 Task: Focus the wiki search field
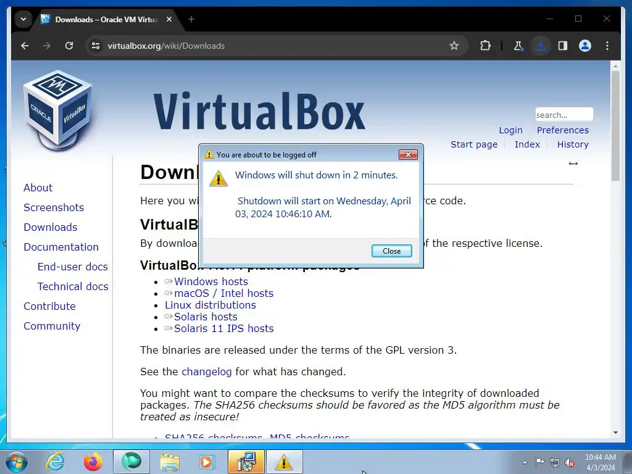click(x=564, y=114)
